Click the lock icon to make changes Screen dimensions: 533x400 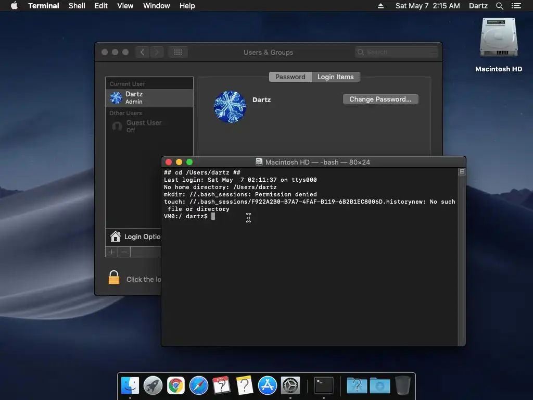click(114, 278)
